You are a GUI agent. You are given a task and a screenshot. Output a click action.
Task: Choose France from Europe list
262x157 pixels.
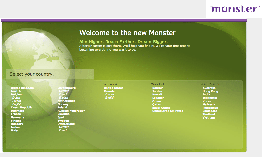[x=16, y=114]
